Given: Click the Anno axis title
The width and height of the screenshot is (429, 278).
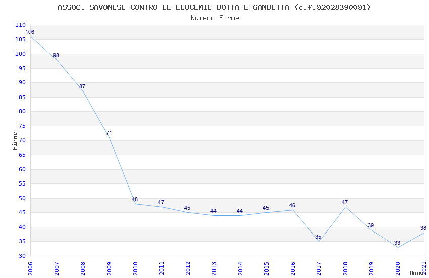Looking at the screenshot, I should pyautogui.click(x=416, y=273).
